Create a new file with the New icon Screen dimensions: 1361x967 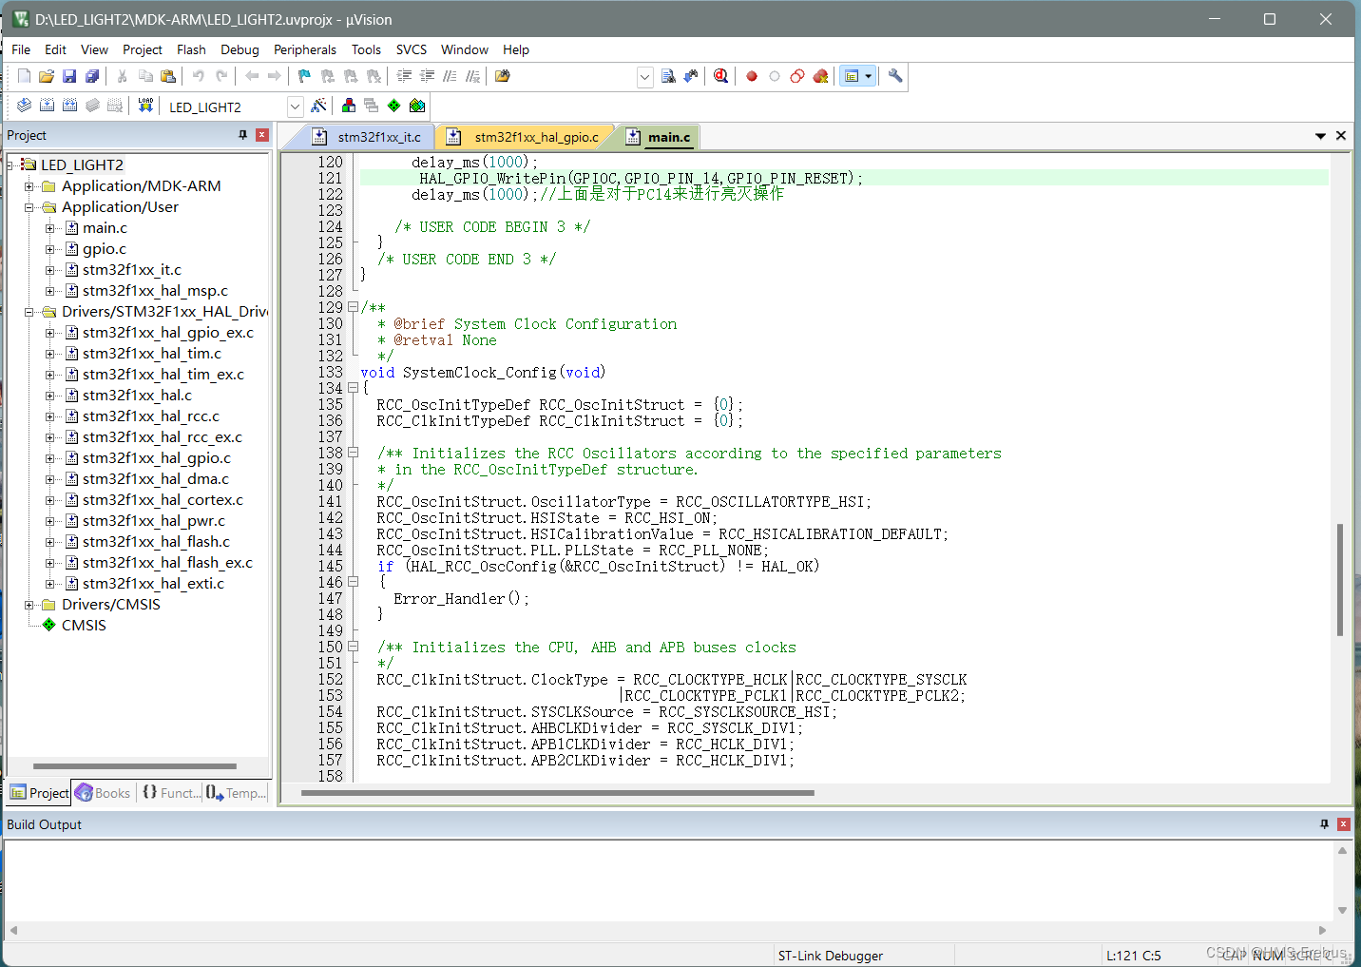24,76
